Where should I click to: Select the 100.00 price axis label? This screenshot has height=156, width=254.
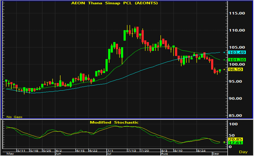click(237, 64)
